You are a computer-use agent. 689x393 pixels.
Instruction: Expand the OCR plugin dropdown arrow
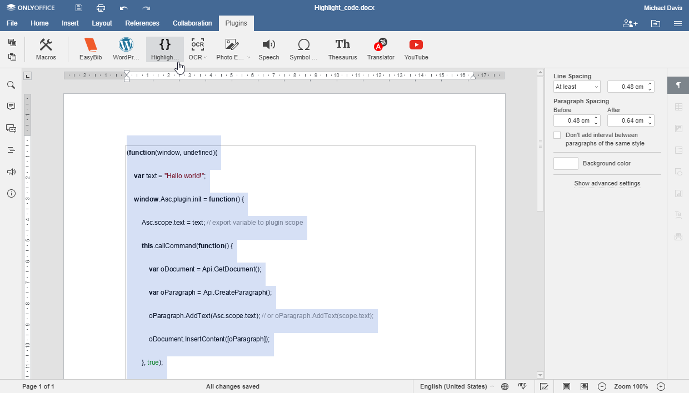tap(206, 57)
